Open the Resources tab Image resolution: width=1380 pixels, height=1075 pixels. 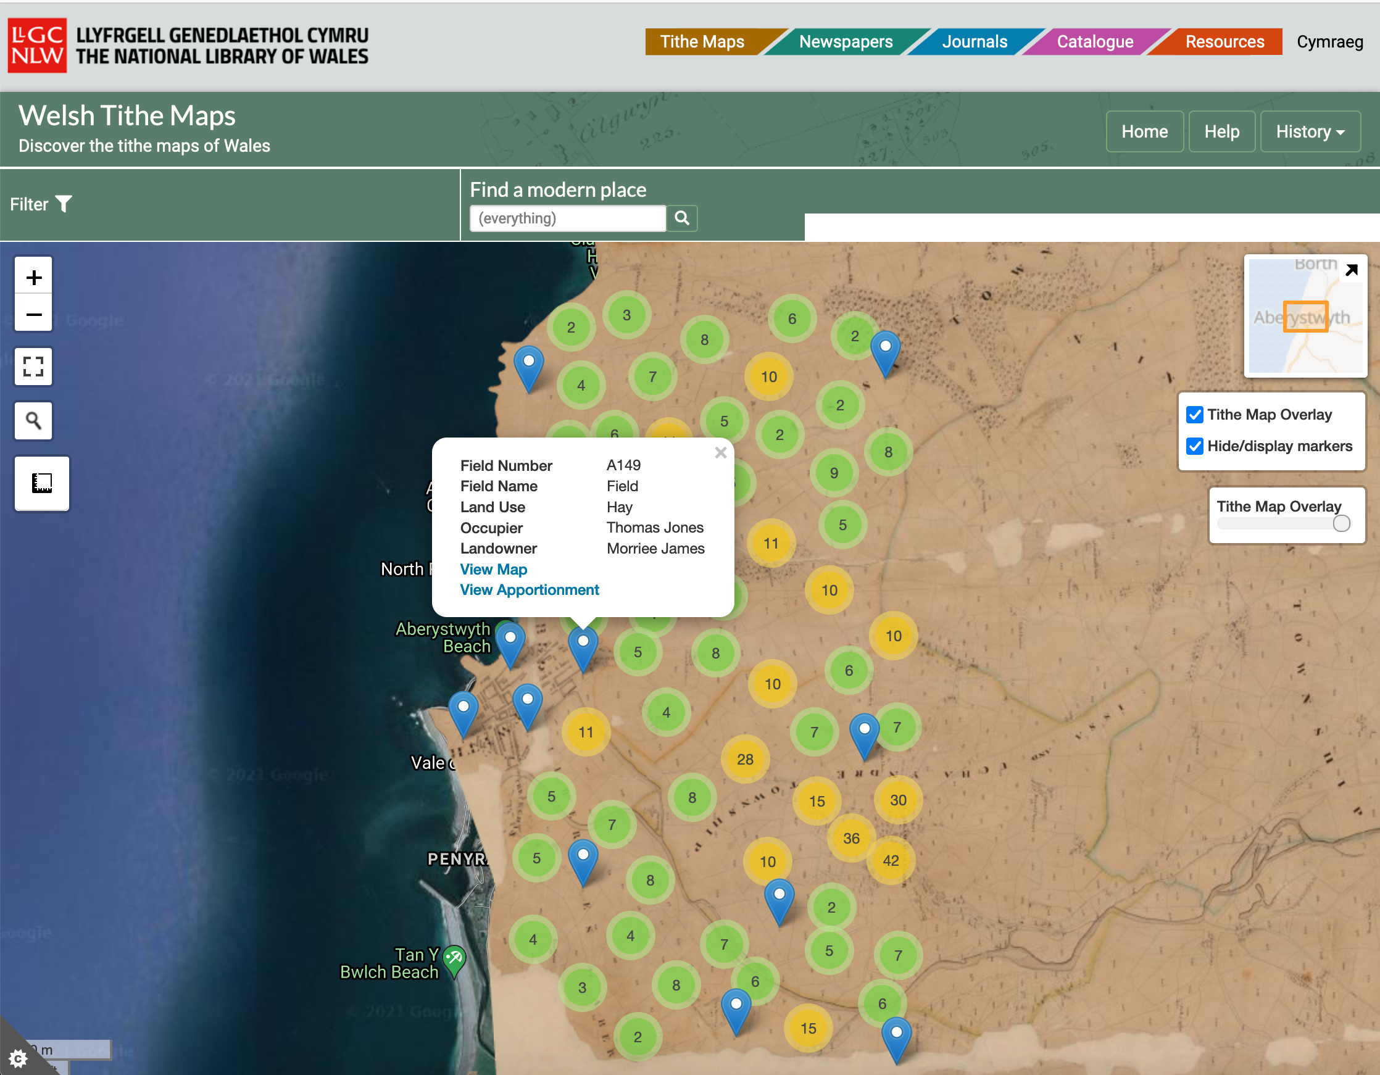point(1224,42)
